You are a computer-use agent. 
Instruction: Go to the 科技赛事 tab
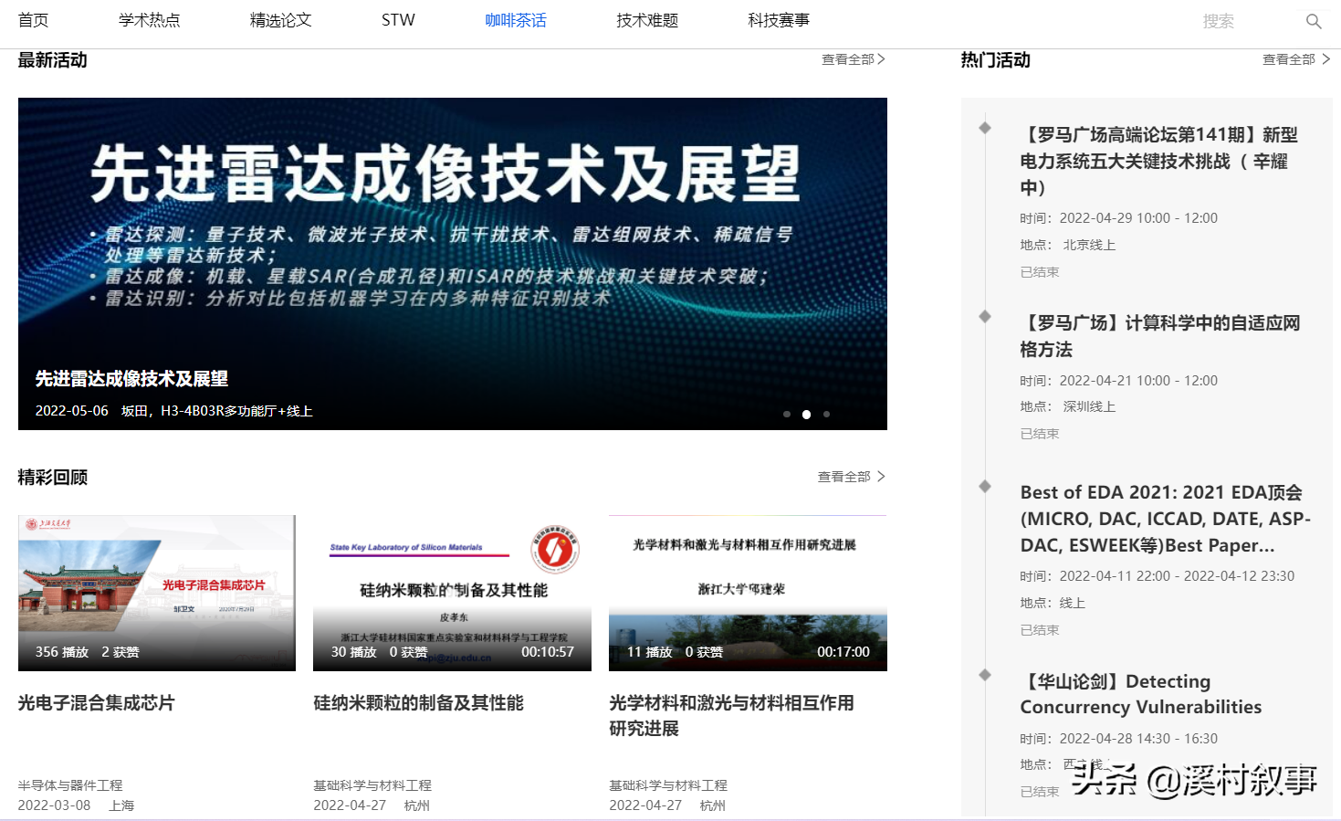(x=779, y=20)
